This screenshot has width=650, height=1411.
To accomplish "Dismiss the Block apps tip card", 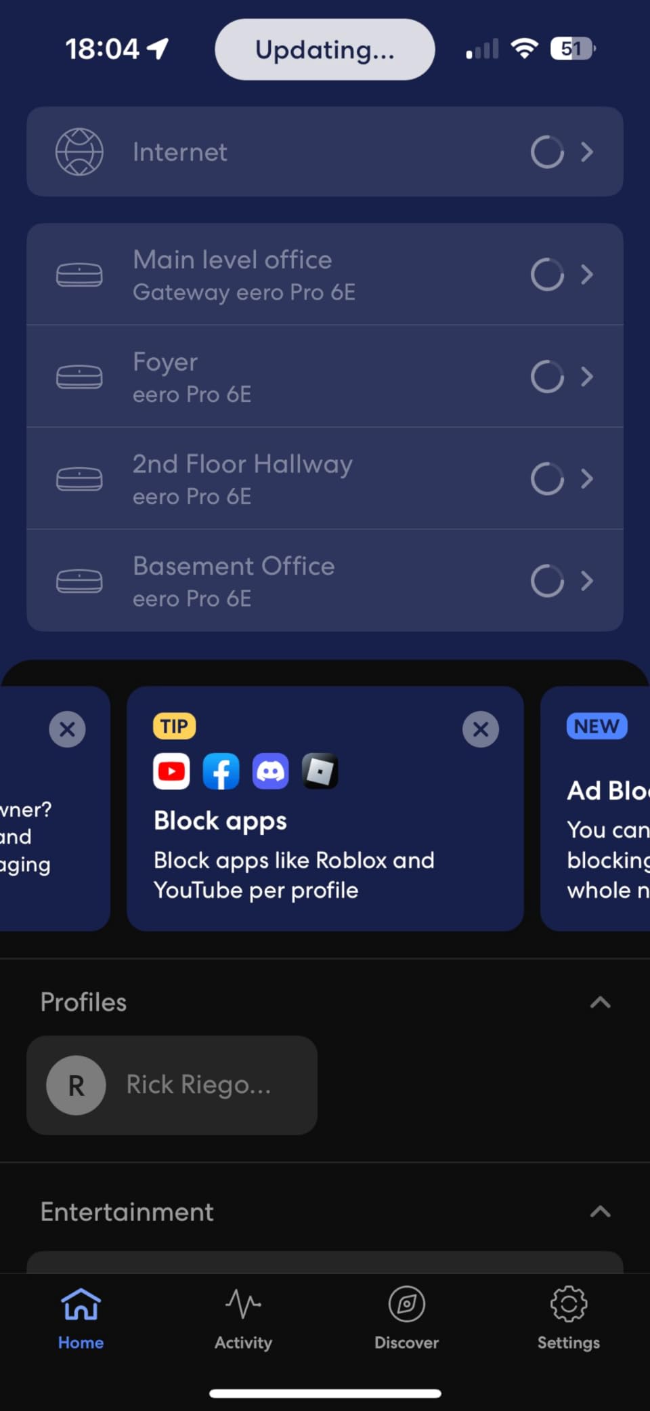I will [481, 729].
